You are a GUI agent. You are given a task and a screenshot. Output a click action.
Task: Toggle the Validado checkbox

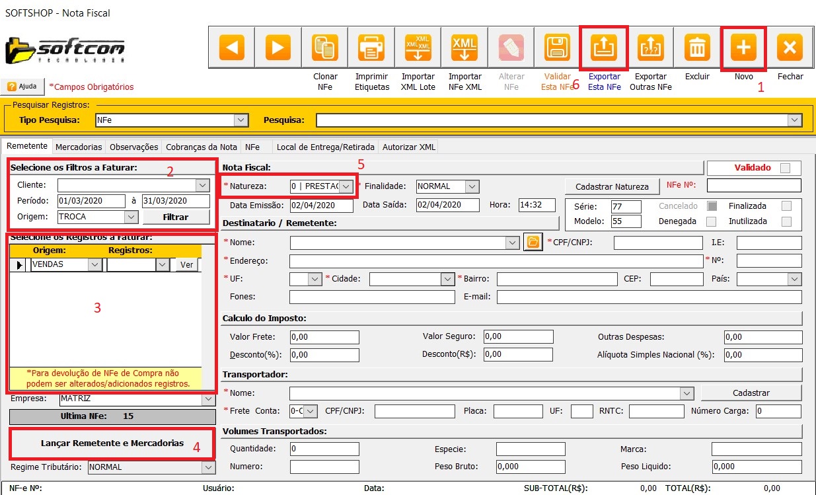coord(786,168)
